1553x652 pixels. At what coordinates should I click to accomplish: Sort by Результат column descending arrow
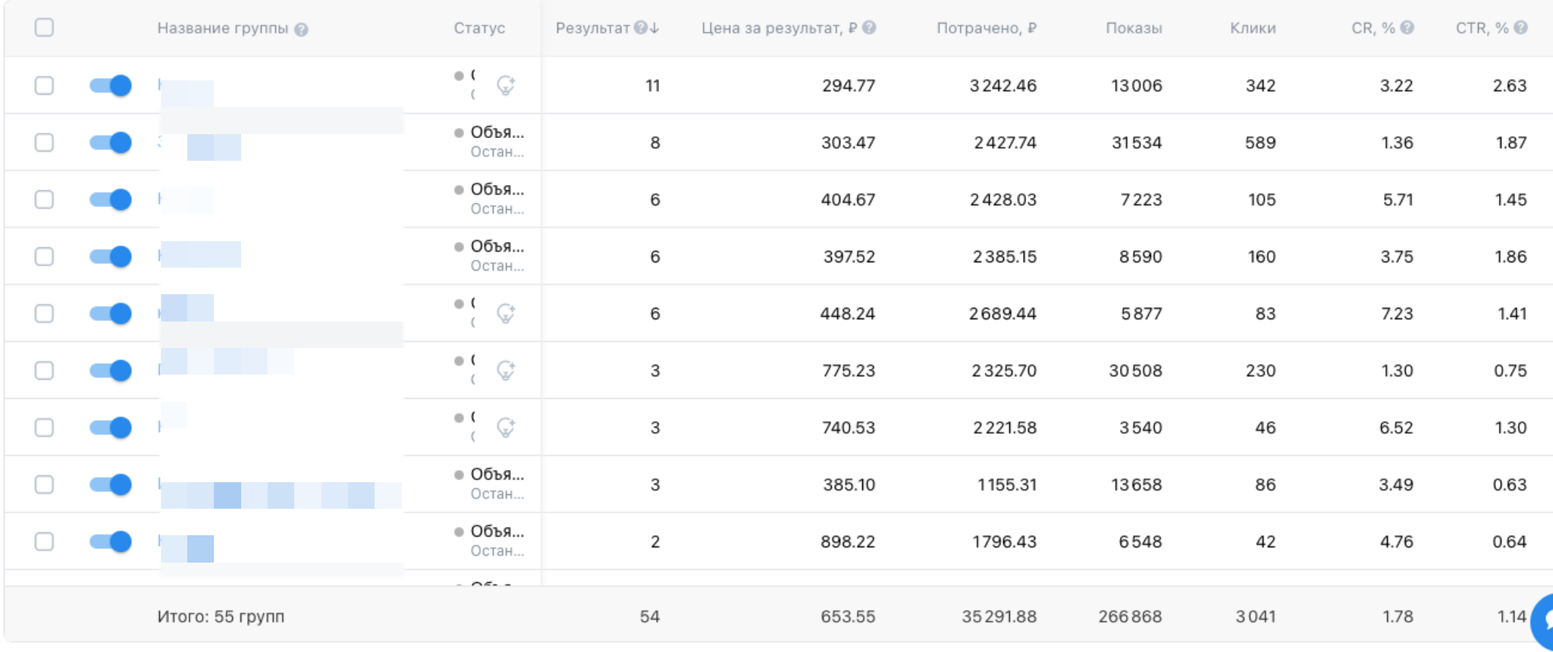654,28
